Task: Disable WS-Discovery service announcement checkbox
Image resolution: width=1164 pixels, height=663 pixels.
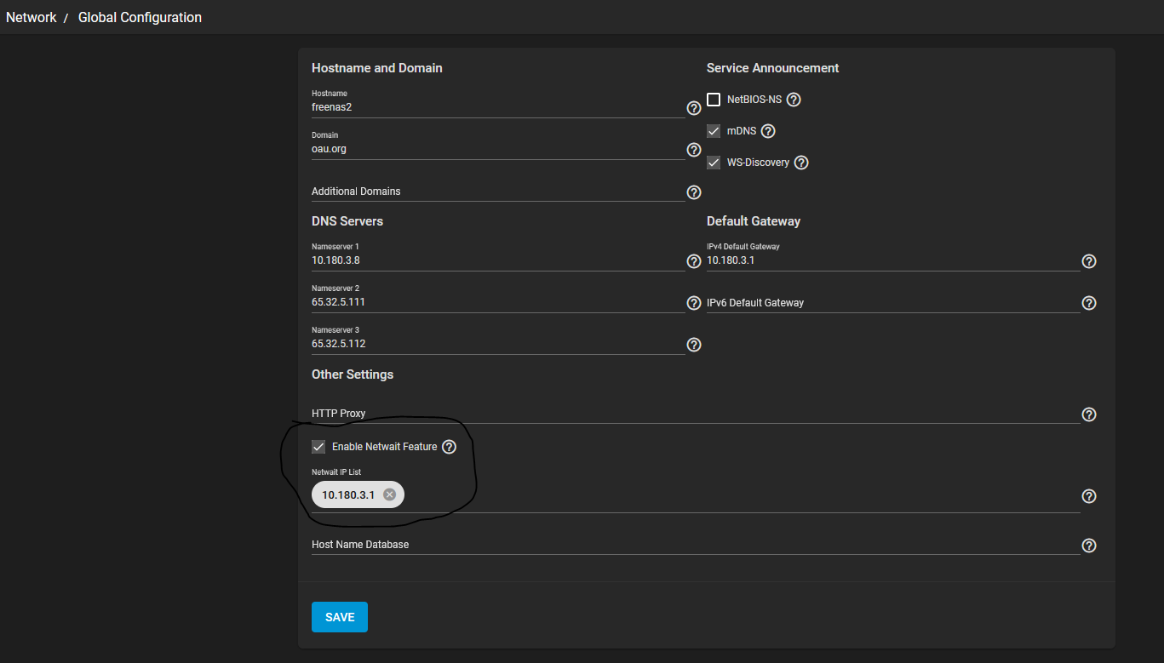Action: (x=714, y=163)
